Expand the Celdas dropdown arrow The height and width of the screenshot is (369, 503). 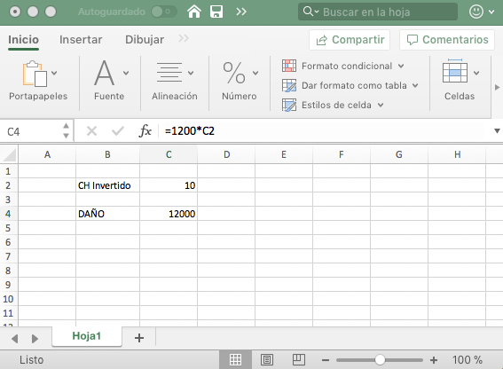pyautogui.click(x=476, y=73)
